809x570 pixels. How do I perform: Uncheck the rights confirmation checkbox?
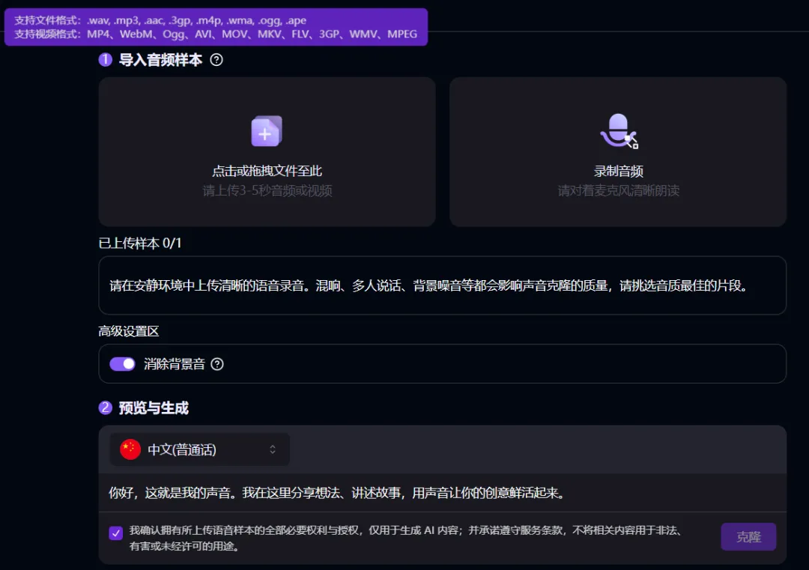tap(115, 533)
